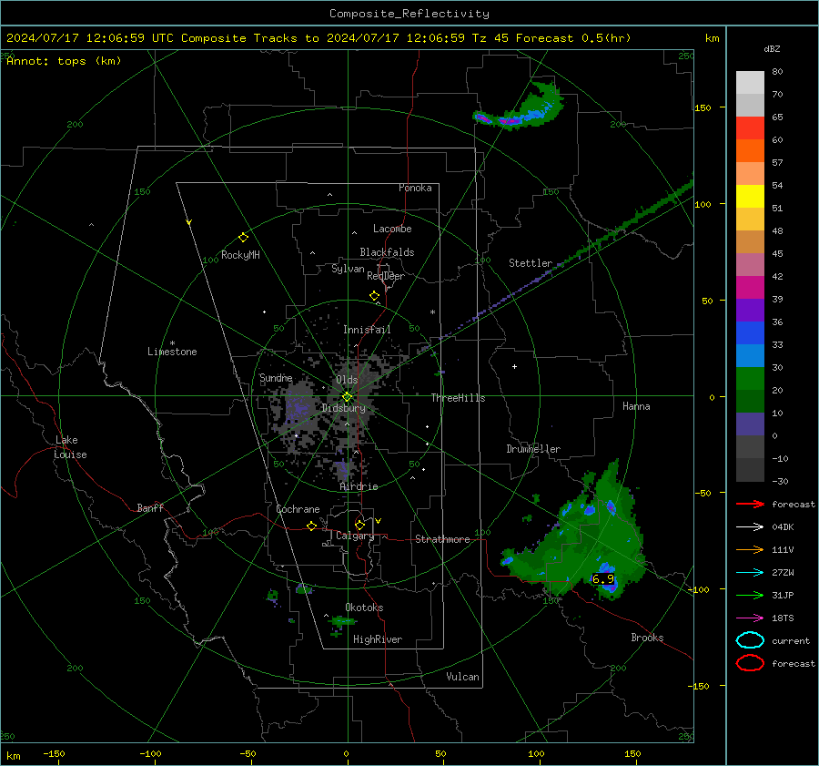This screenshot has height=766, width=819.
Task: Click the cyan 27ZW arrow icon
Action: click(x=750, y=573)
